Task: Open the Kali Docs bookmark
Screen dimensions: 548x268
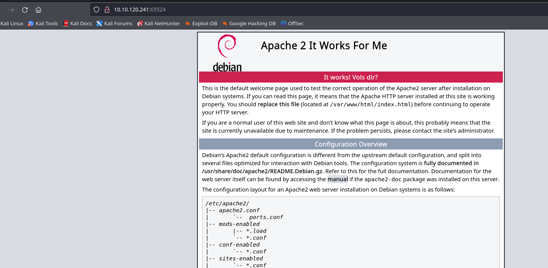Action: [x=77, y=23]
